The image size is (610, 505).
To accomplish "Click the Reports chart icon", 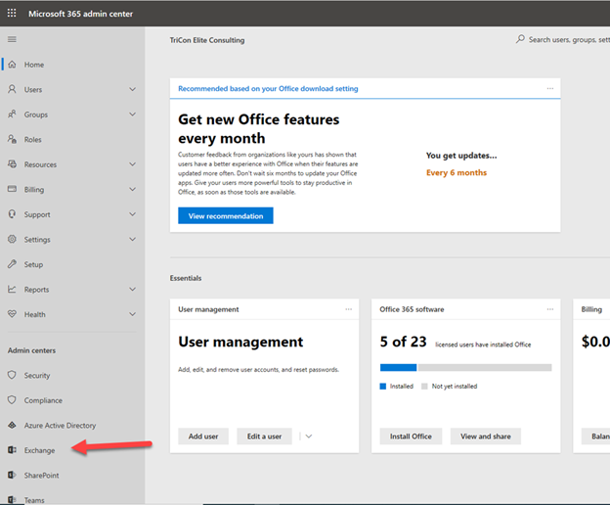I will point(12,289).
